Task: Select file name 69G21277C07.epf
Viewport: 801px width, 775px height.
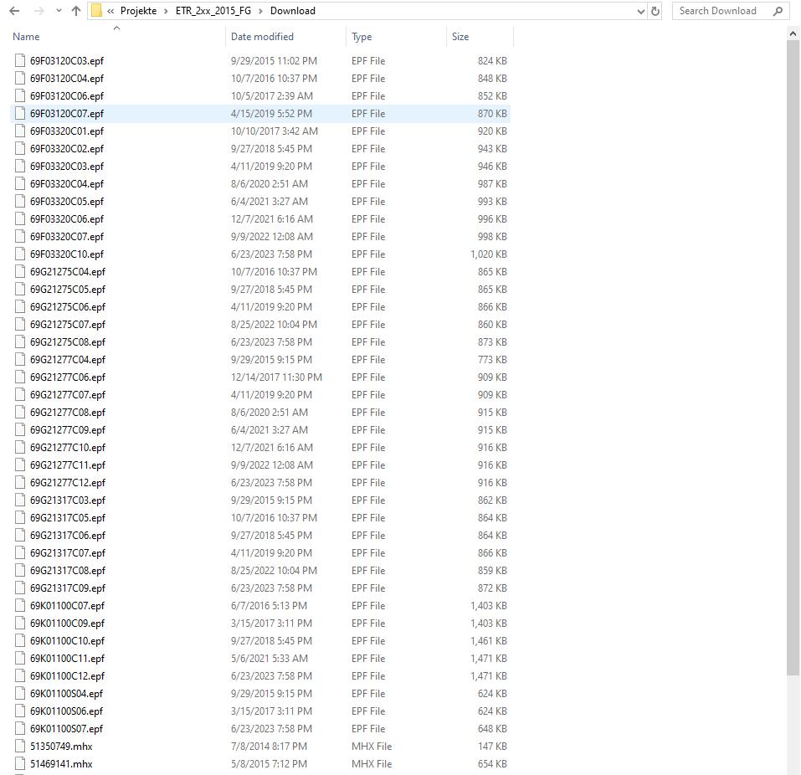Action: [68, 395]
